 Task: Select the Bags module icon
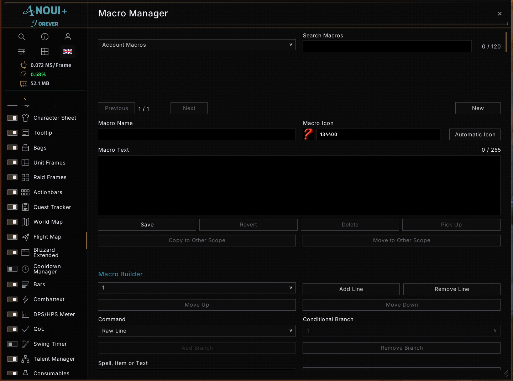click(x=25, y=148)
